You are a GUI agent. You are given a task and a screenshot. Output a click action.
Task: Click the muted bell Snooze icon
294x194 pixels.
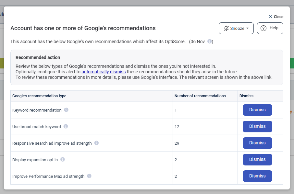tap(226, 29)
